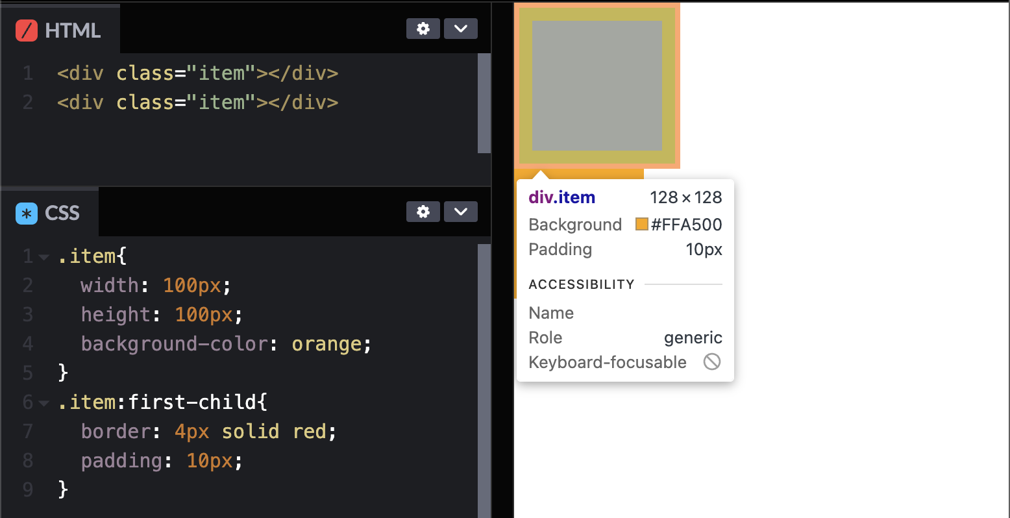Open the HTML panel dropdown chevron
Image resolution: width=1010 pixels, height=518 pixels.
[460, 29]
